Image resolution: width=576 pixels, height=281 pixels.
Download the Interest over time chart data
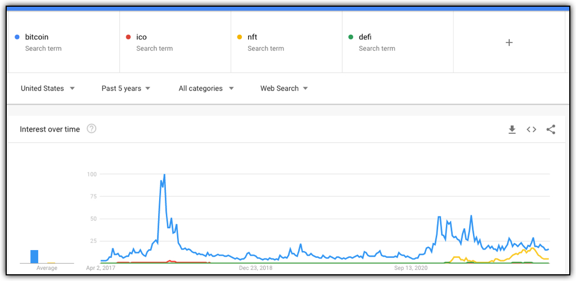512,129
